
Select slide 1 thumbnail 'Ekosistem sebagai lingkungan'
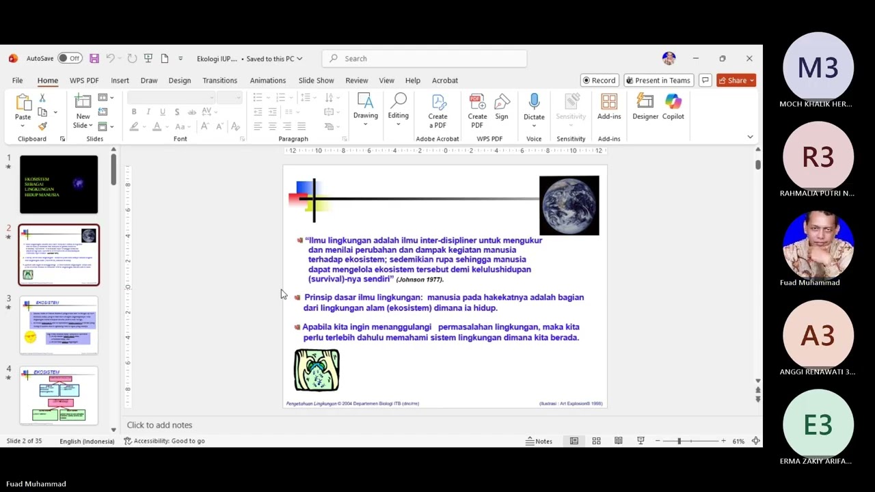tap(59, 184)
